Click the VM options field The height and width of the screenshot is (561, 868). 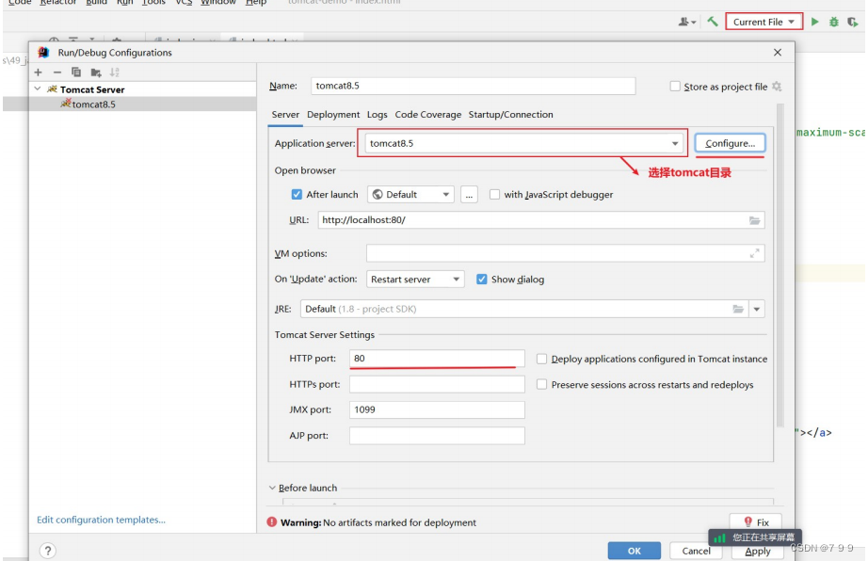click(x=565, y=253)
